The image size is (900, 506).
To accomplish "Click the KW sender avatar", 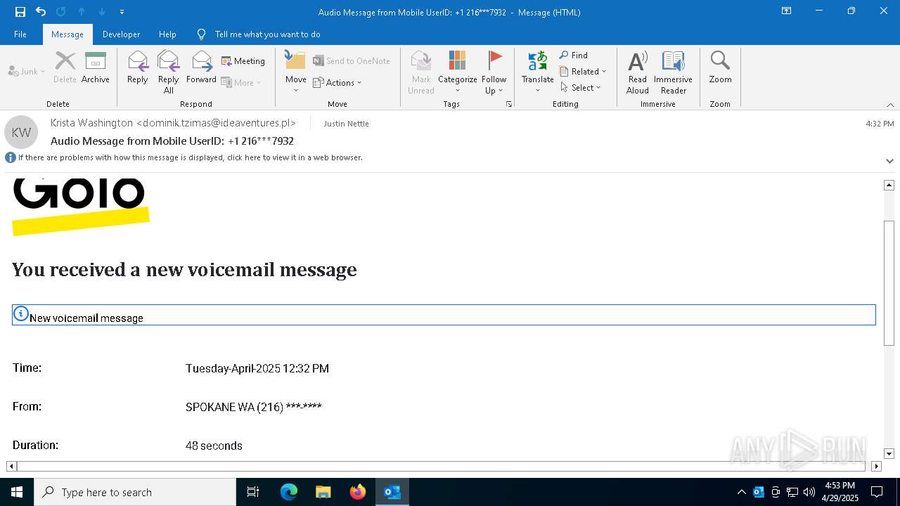I will [x=21, y=132].
